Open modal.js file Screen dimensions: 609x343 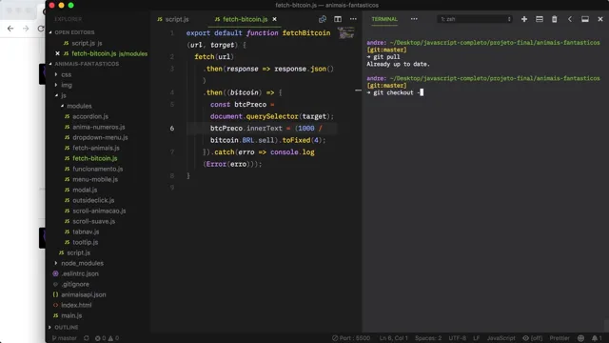coord(85,190)
